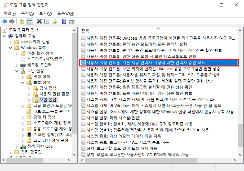The width and height of the screenshot is (244, 171).
Task: Expand the 관리 템플릿 node
Action: (10, 153)
